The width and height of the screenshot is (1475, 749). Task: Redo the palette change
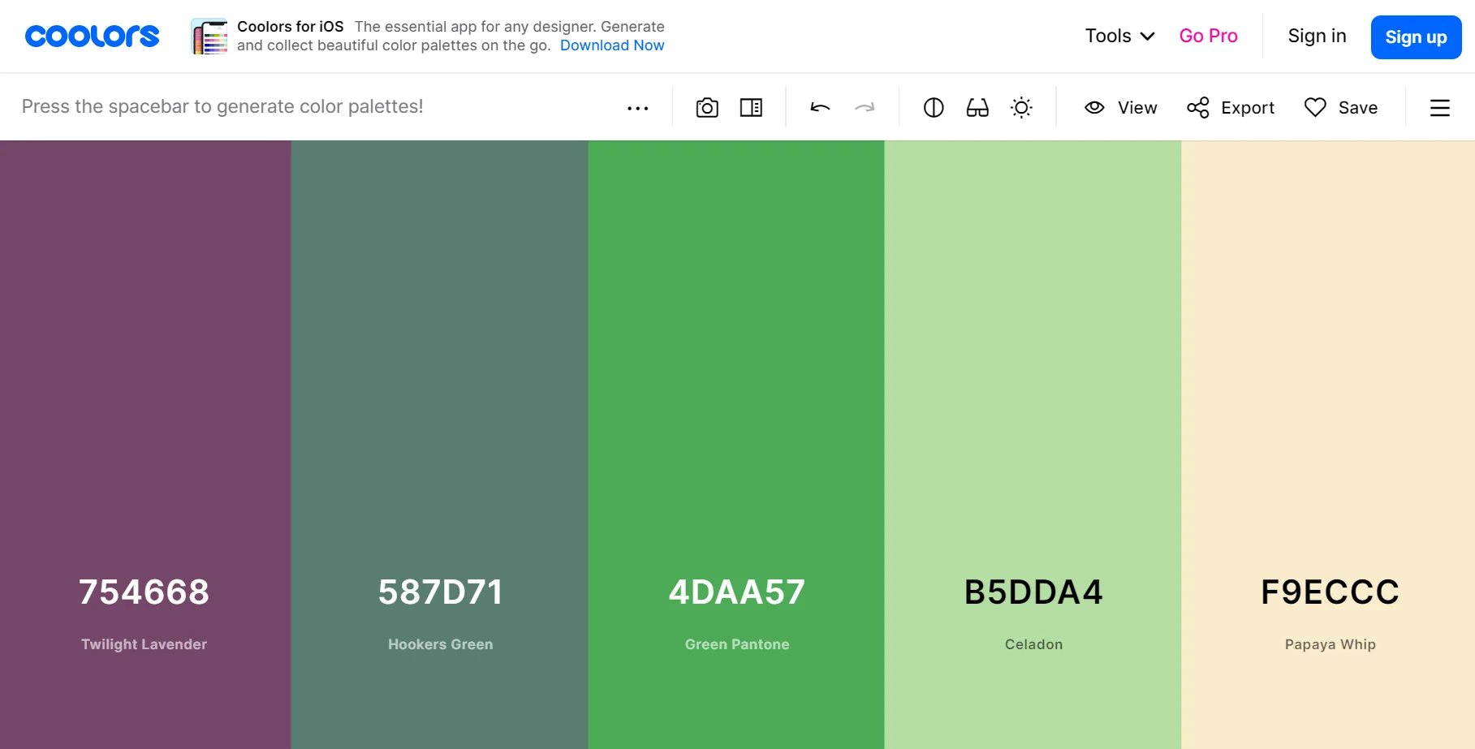(x=865, y=108)
